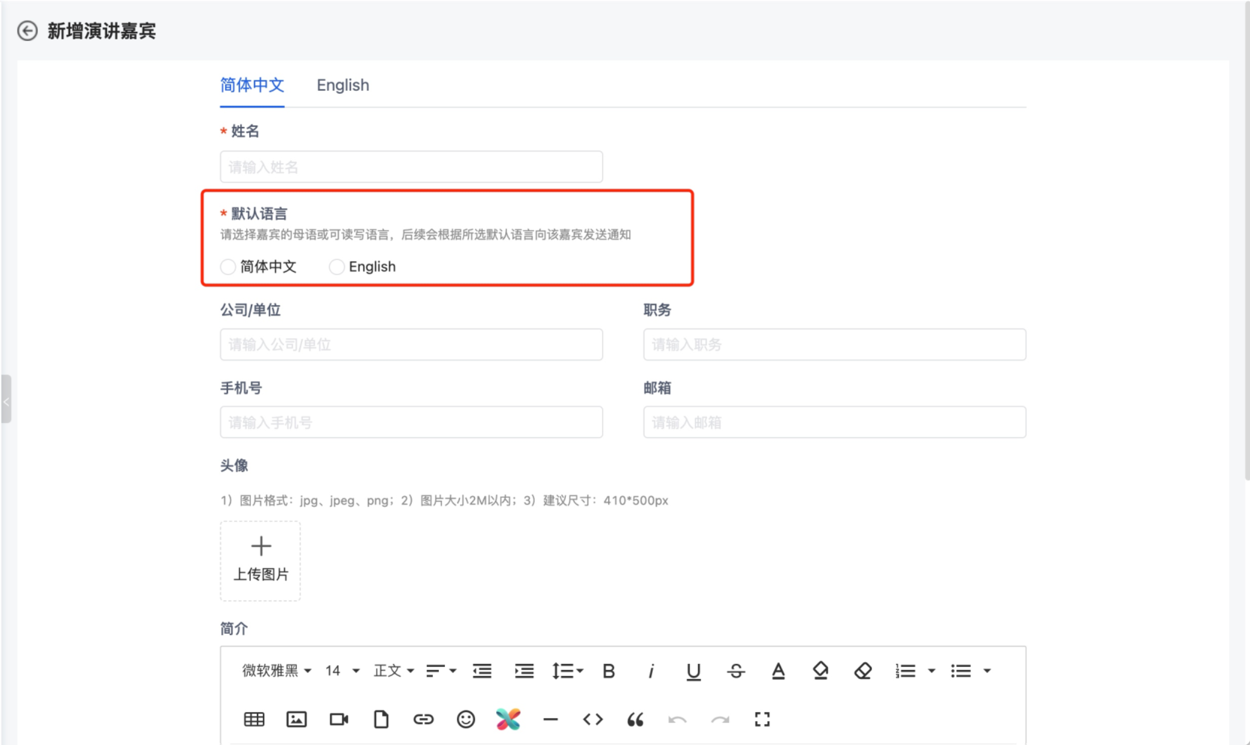Go back using the arrow icon
Viewport: 1250px width, 745px height.
[x=27, y=31]
